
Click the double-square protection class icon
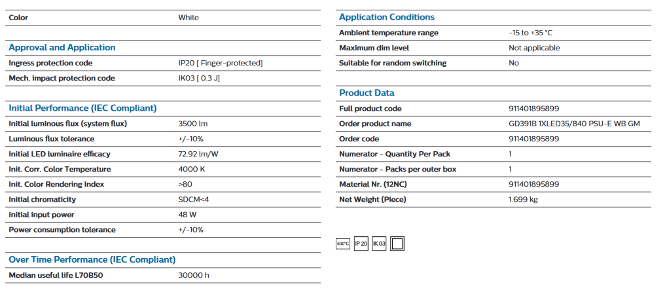(397, 244)
